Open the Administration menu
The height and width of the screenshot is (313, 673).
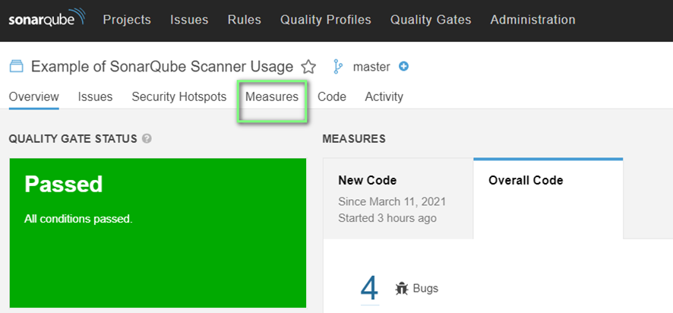(x=532, y=20)
